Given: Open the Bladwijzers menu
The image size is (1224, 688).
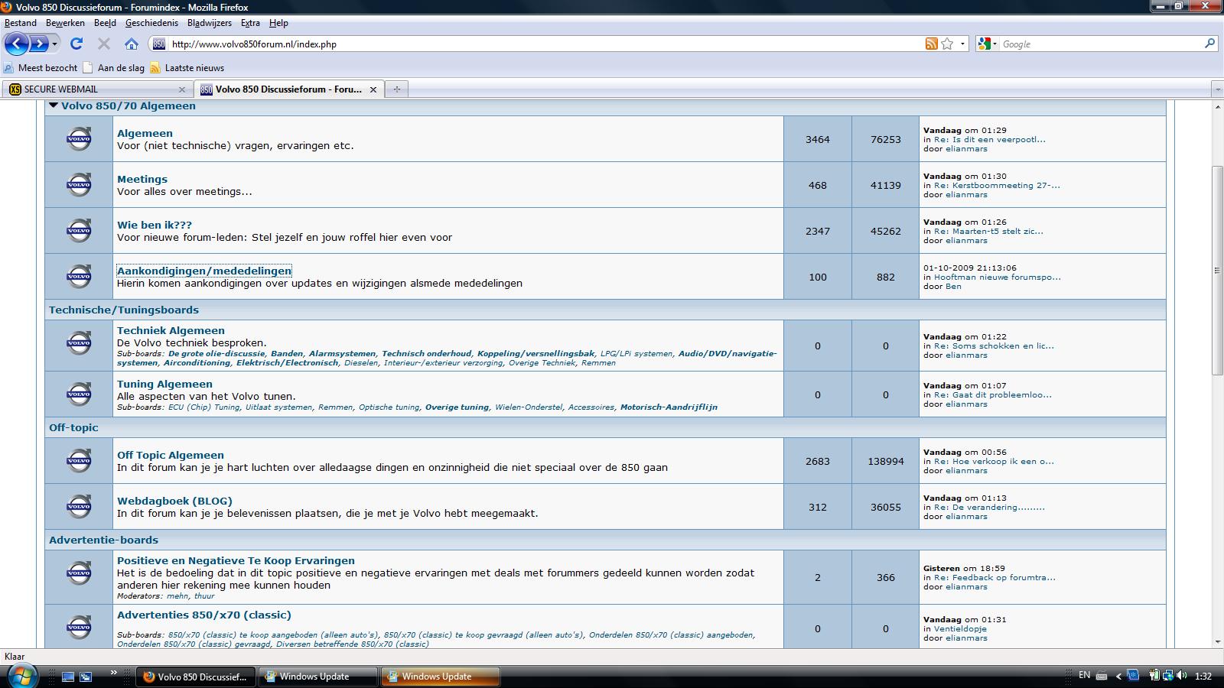Looking at the screenshot, I should (209, 23).
